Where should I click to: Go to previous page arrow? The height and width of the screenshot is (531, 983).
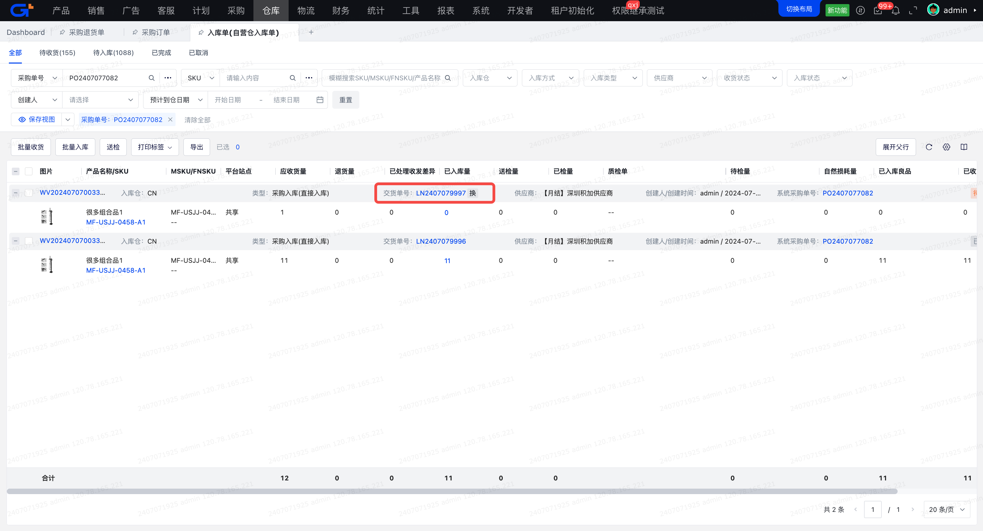pyautogui.click(x=856, y=509)
